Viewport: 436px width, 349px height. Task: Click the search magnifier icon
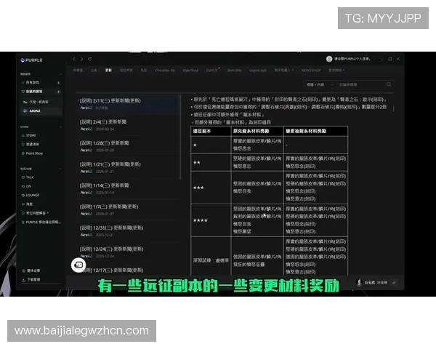tap(389, 84)
